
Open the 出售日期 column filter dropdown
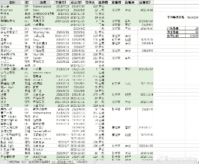coord(152,2)
